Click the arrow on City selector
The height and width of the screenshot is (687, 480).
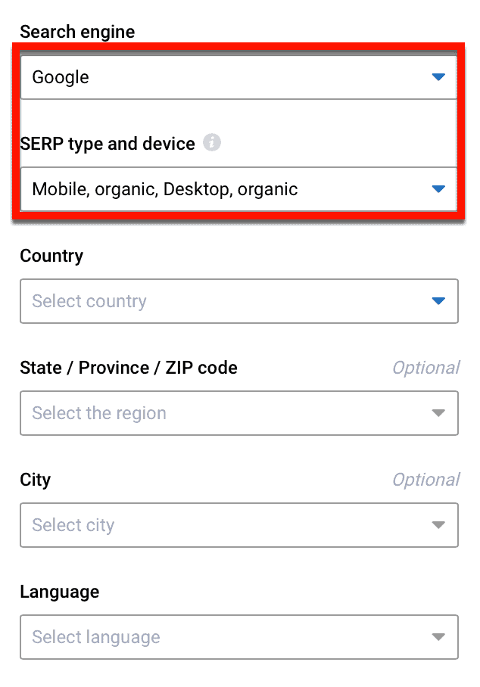[x=438, y=525]
